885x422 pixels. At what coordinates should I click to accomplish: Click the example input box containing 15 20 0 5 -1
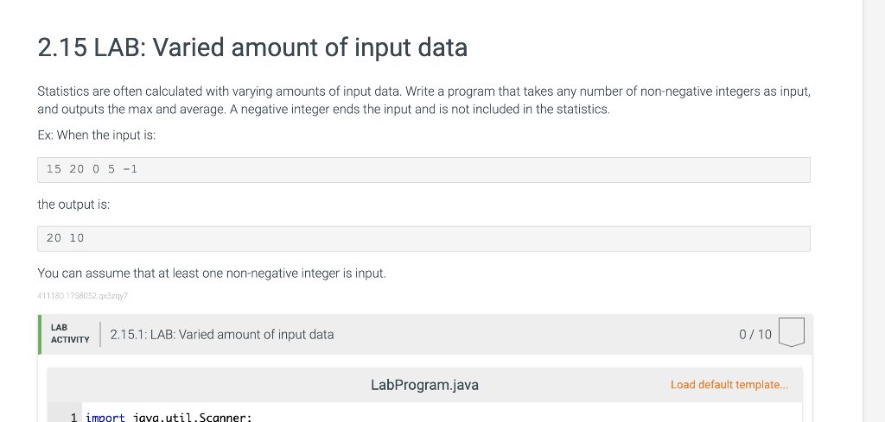point(423,169)
